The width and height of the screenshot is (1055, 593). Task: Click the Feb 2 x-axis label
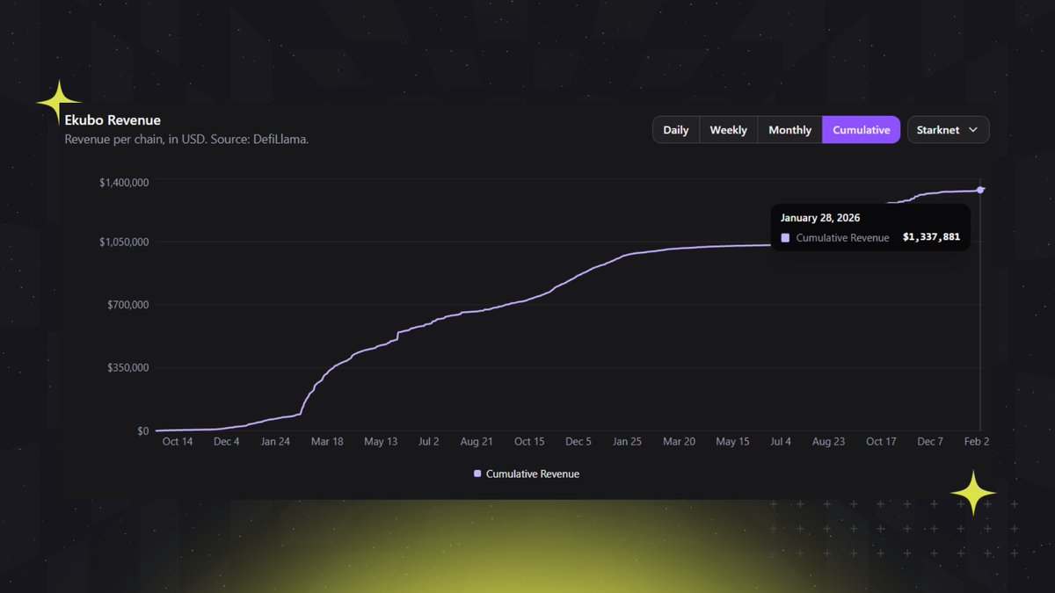[x=977, y=442]
